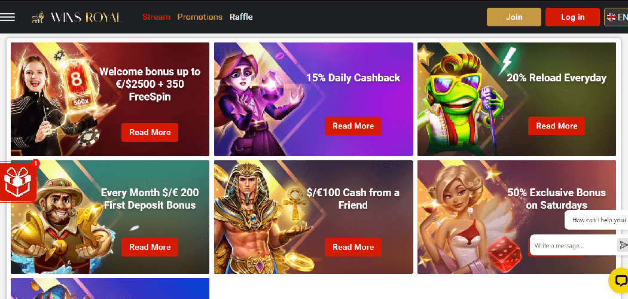
Task: Read more about monthly First Deposit Bonus
Action: pos(150,247)
